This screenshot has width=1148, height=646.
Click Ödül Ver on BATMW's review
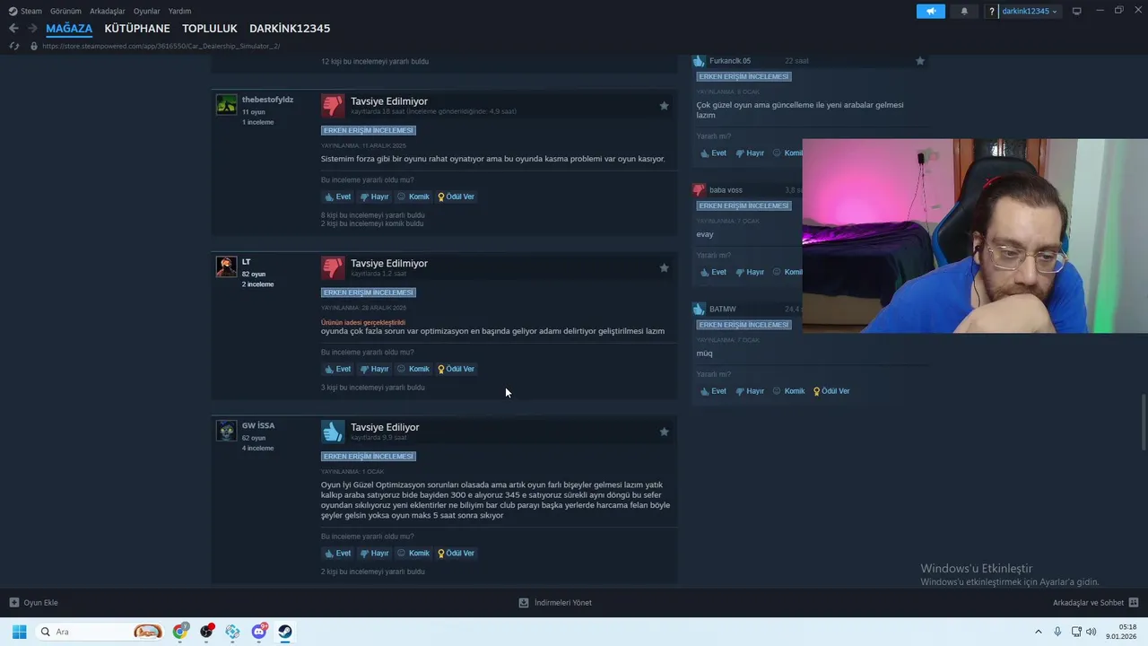coord(831,391)
